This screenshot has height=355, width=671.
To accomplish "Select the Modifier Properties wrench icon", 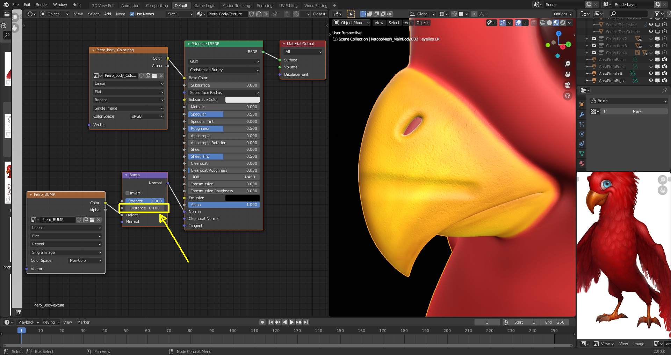I will (582, 114).
